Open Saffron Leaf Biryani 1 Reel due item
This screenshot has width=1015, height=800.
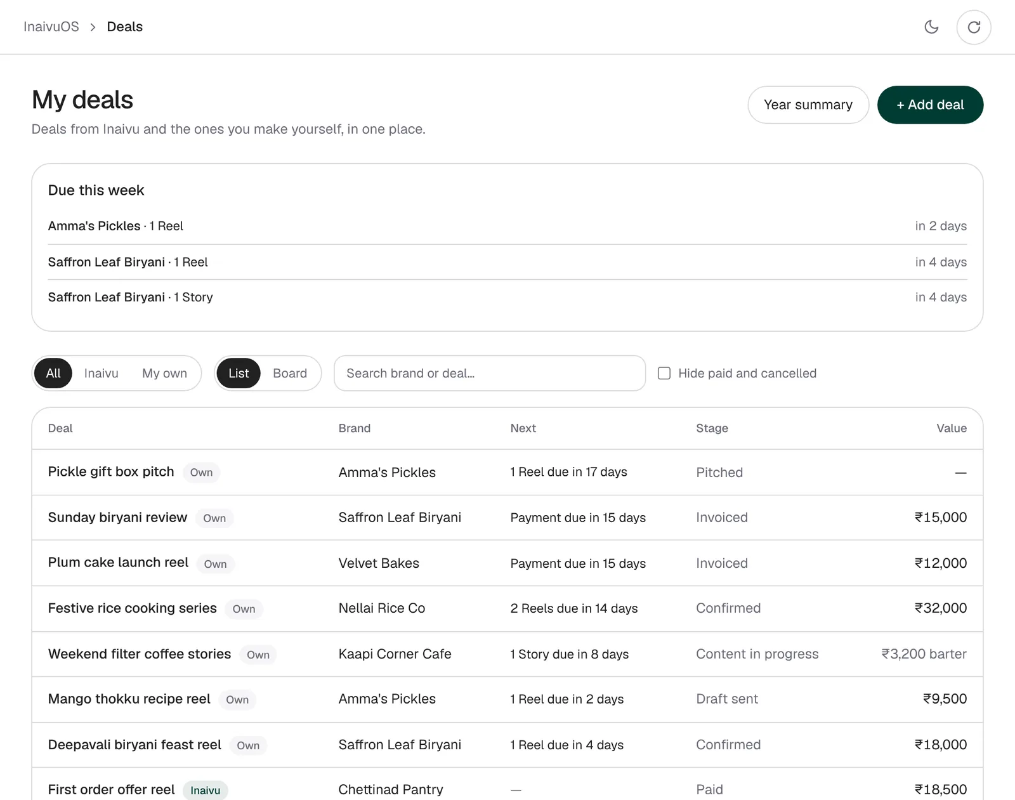(507, 262)
